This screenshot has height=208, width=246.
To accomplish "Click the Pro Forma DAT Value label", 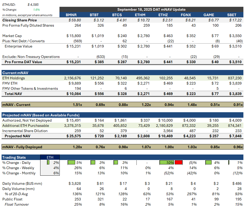I will [x=23, y=62].
